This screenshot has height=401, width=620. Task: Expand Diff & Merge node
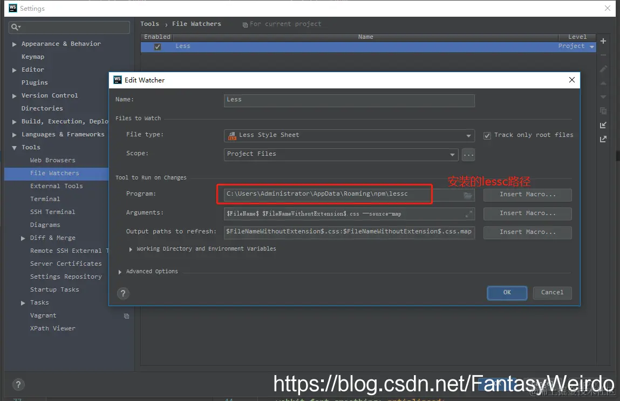[23, 238]
